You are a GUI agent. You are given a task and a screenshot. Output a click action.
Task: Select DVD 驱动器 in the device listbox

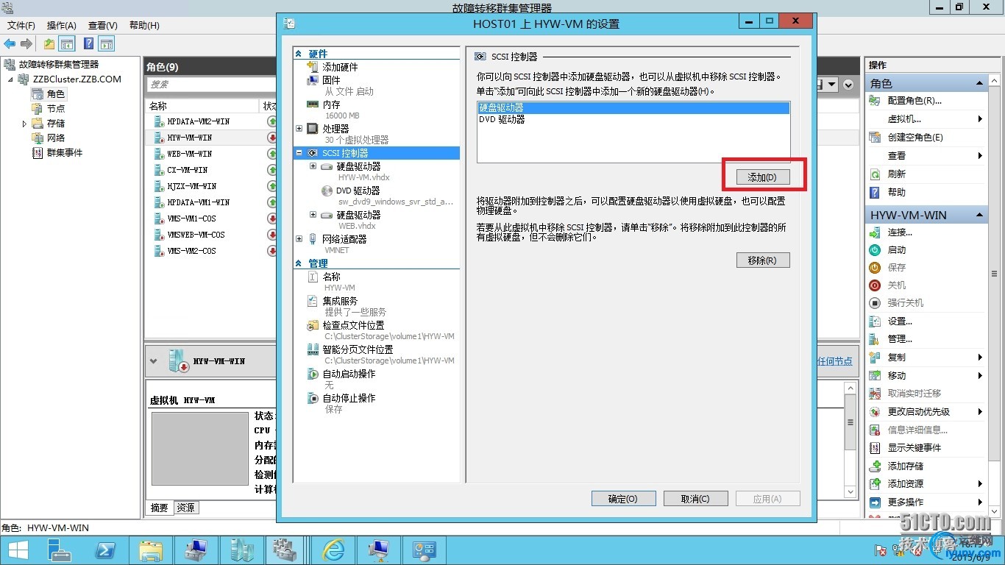point(633,118)
